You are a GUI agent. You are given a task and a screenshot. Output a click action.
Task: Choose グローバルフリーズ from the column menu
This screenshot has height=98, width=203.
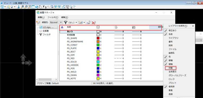(177, 75)
